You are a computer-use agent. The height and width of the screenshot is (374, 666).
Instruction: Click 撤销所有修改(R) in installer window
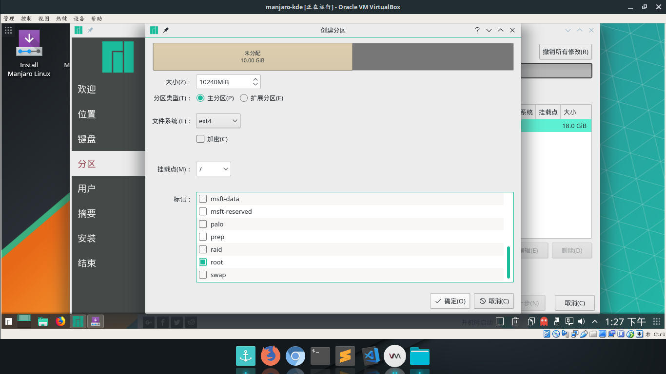tap(566, 52)
